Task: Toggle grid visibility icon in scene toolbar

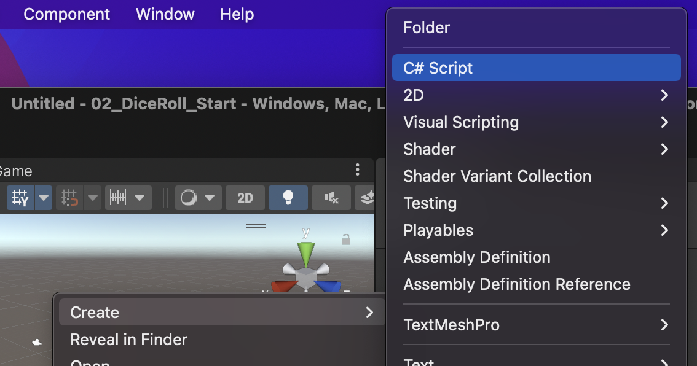Action: coord(20,198)
